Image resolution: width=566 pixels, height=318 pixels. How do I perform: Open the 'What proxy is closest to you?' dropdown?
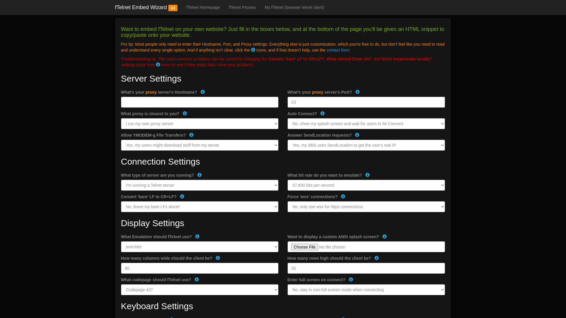pos(200,124)
